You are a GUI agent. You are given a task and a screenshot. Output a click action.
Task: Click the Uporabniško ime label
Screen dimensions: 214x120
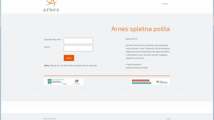click(53, 39)
